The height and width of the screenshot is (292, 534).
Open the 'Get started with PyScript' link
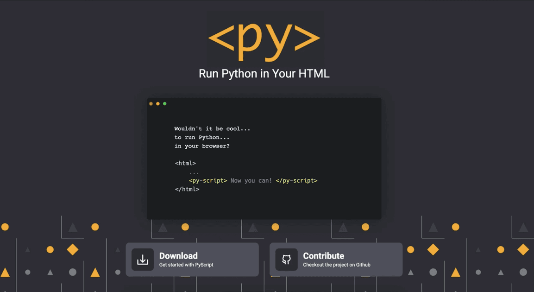186,265
